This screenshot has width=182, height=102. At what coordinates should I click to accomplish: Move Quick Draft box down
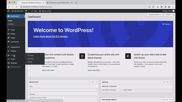tap(93, 82)
